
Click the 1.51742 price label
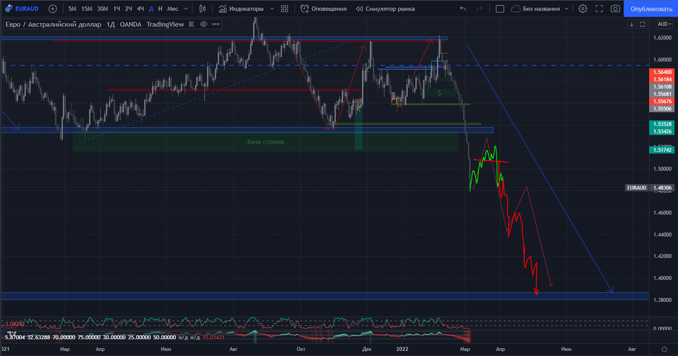(662, 150)
